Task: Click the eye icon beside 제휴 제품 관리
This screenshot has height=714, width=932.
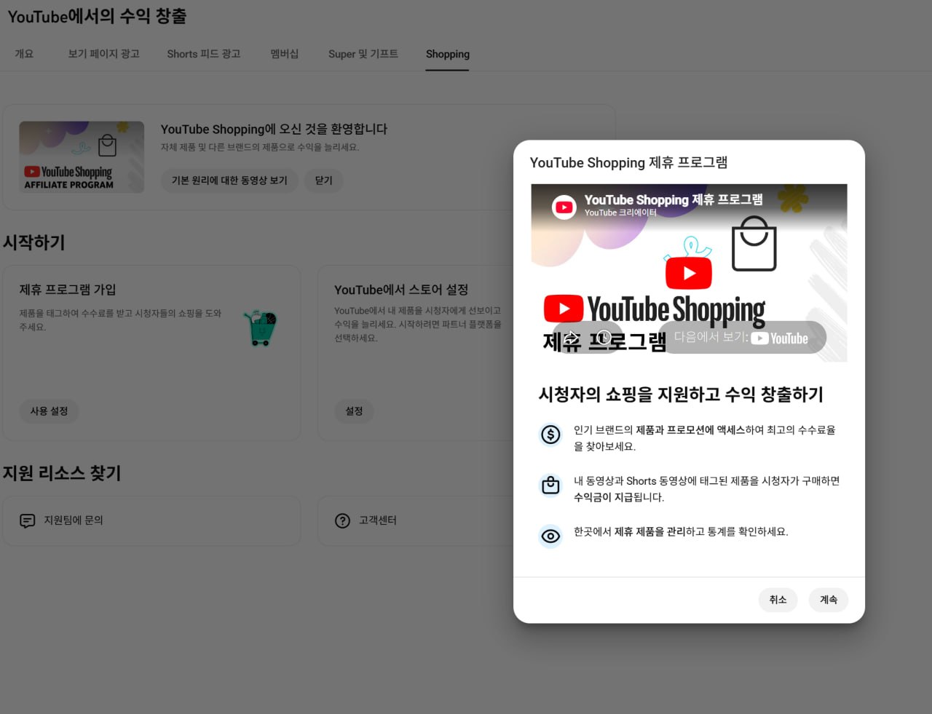Action: click(x=550, y=536)
